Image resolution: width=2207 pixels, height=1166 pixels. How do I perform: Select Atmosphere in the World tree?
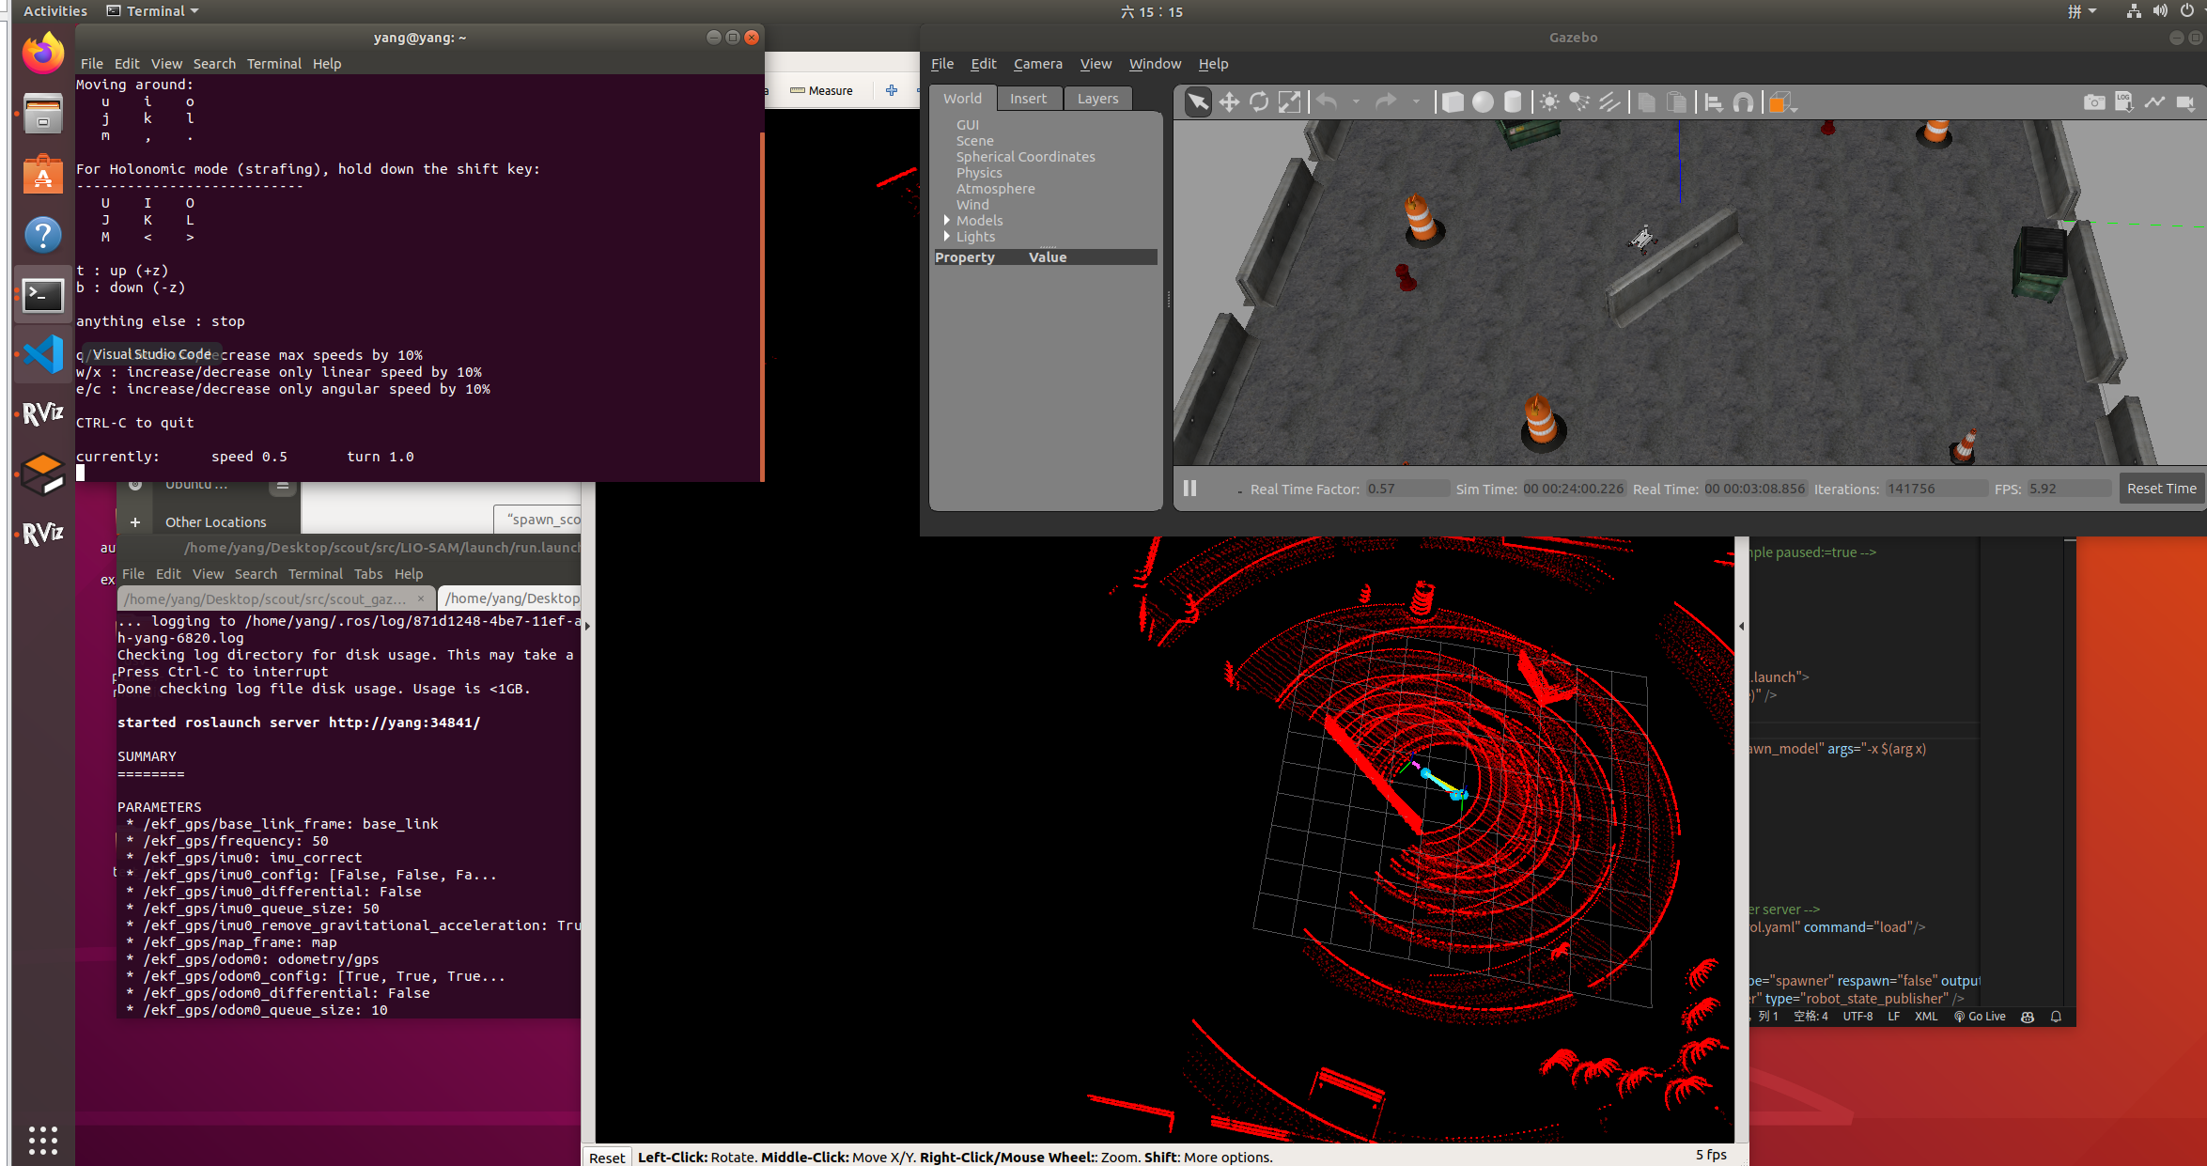coord(995,189)
